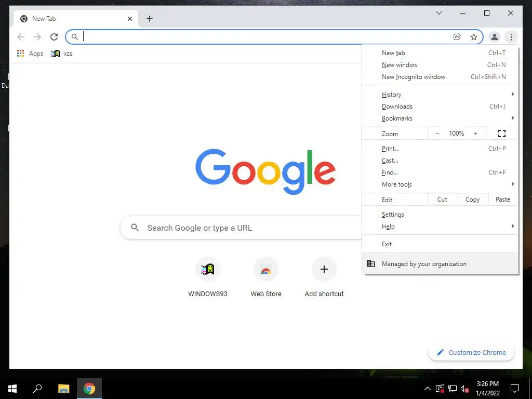Click Cut in Edit row
Image resolution: width=532 pixels, height=399 pixels.
[x=443, y=199]
